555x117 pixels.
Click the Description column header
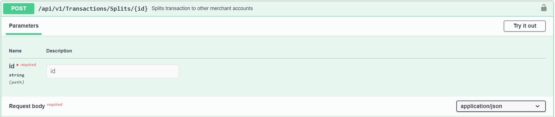(59, 51)
